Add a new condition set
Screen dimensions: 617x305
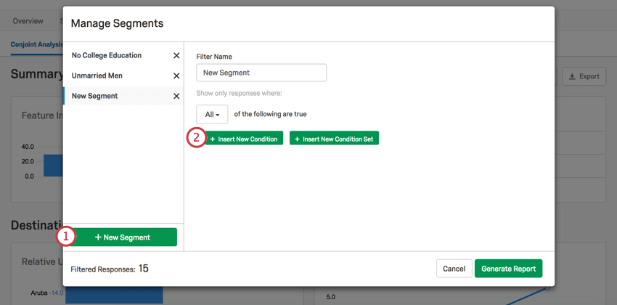[334, 139]
